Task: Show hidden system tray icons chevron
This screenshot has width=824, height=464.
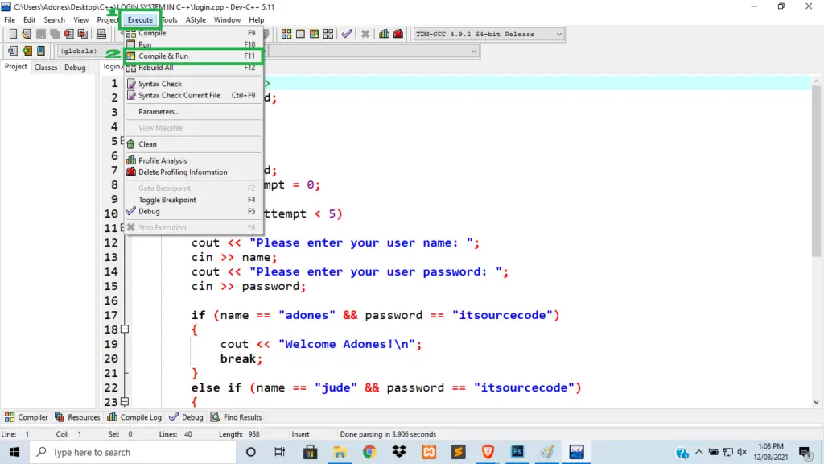Action: coord(699,452)
